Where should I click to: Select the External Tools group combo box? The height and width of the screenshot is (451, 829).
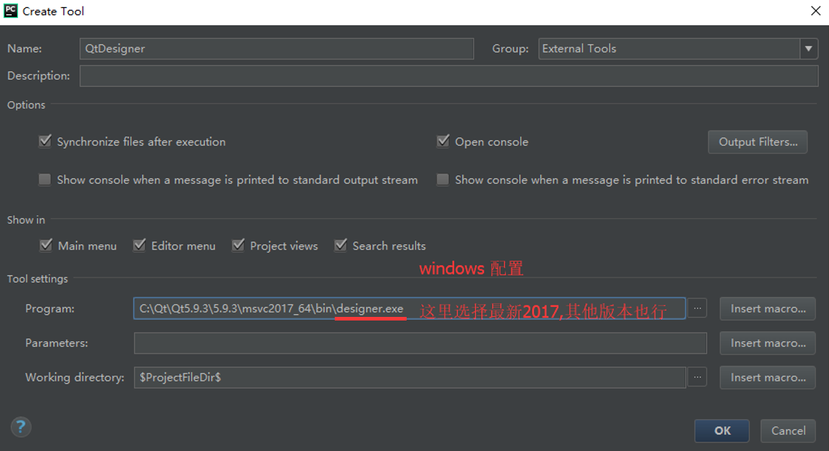click(x=678, y=49)
